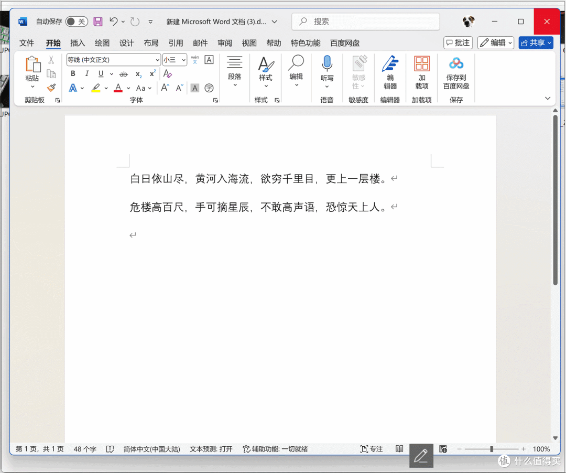
Task: Click the Paste clipboard icon
Action: [x=32, y=65]
